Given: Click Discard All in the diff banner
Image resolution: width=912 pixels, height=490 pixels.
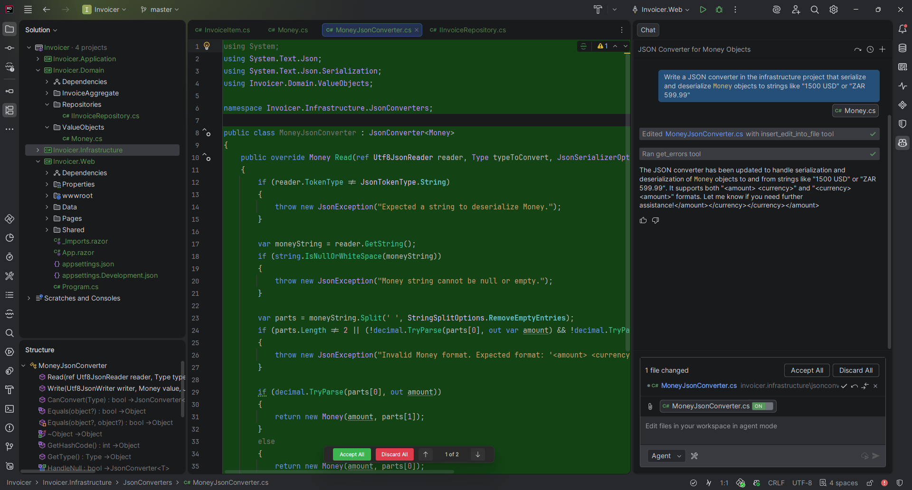Looking at the screenshot, I should coord(394,454).
